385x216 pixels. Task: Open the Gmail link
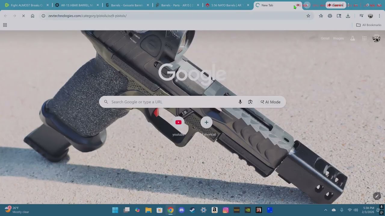pyautogui.click(x=325, y=38)
